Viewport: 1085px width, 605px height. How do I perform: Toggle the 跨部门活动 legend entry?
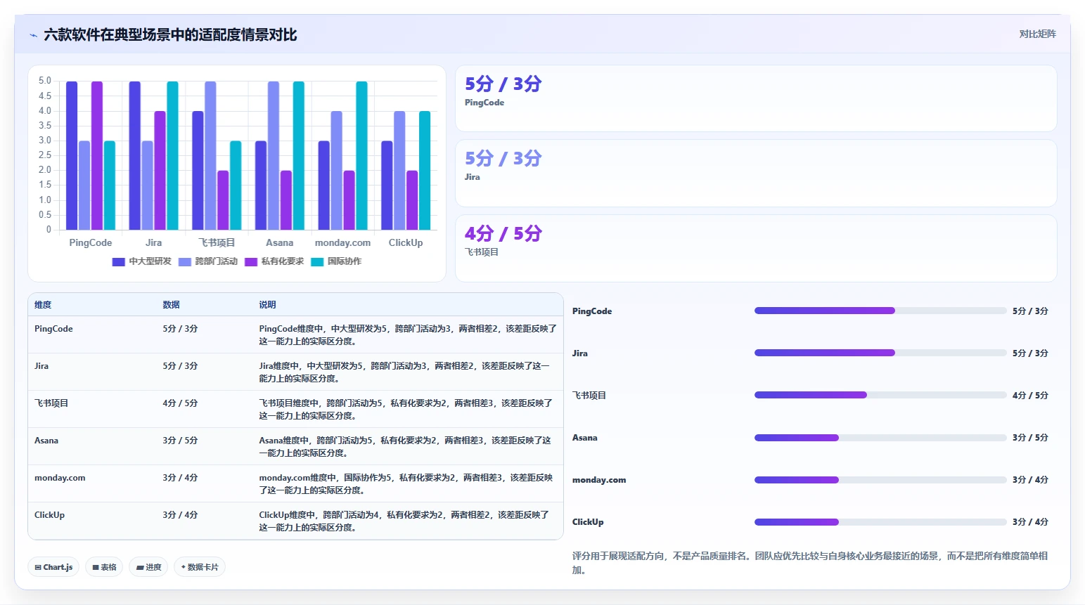(x=208, y=261)
